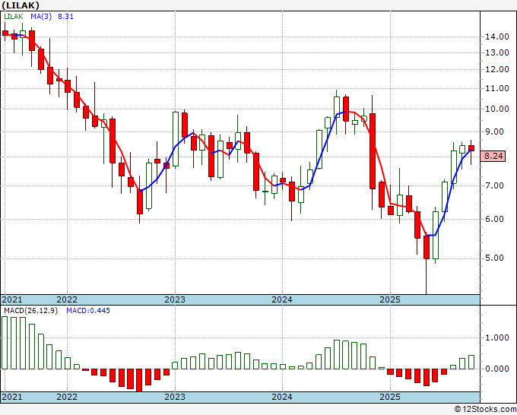This screenshot has height=415, width=517.
Task: Click the 12.00 price axis label
Action: click(497, 70)
